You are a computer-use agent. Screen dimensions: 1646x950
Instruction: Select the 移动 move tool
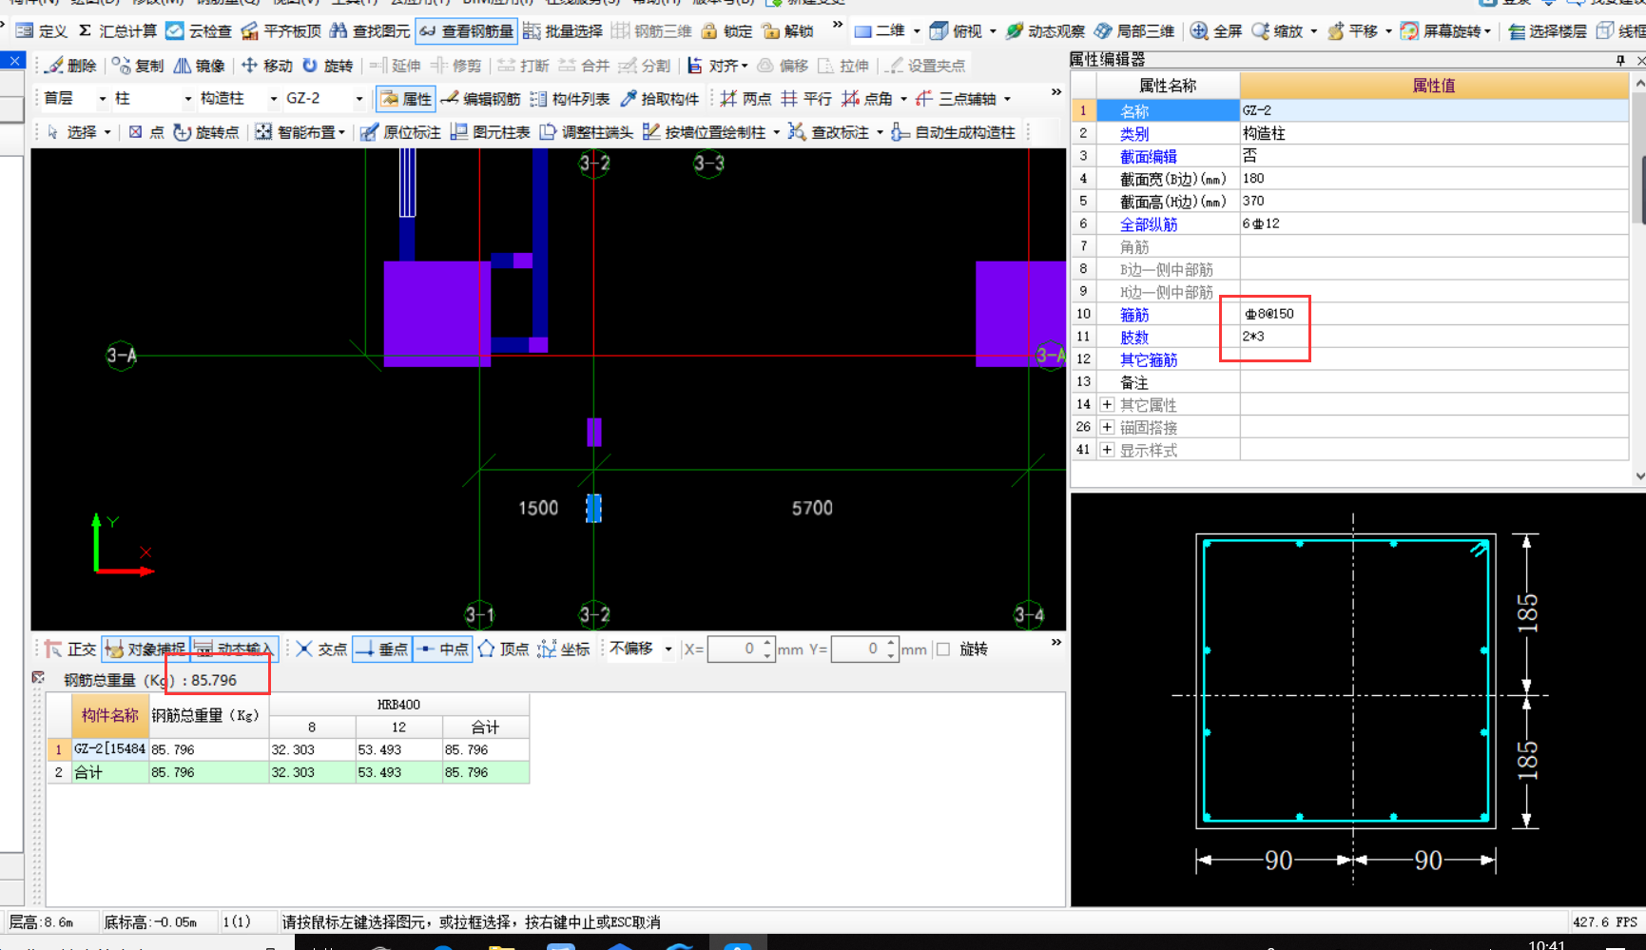click(266, 66)
